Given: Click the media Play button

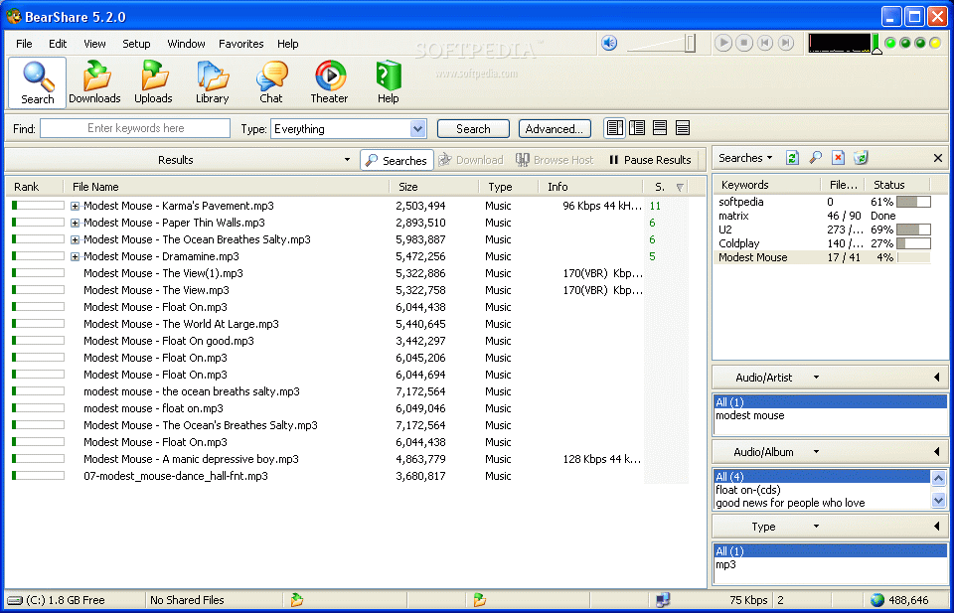Looking at the screenshot, I should point(722,43).
